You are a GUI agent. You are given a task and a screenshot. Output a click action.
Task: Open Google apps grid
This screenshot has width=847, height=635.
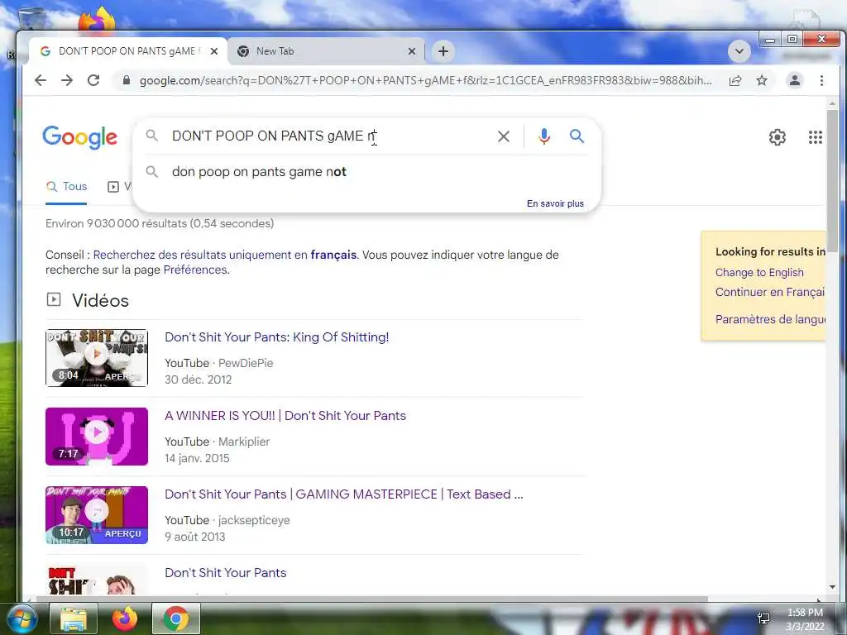tap(815, 137)
